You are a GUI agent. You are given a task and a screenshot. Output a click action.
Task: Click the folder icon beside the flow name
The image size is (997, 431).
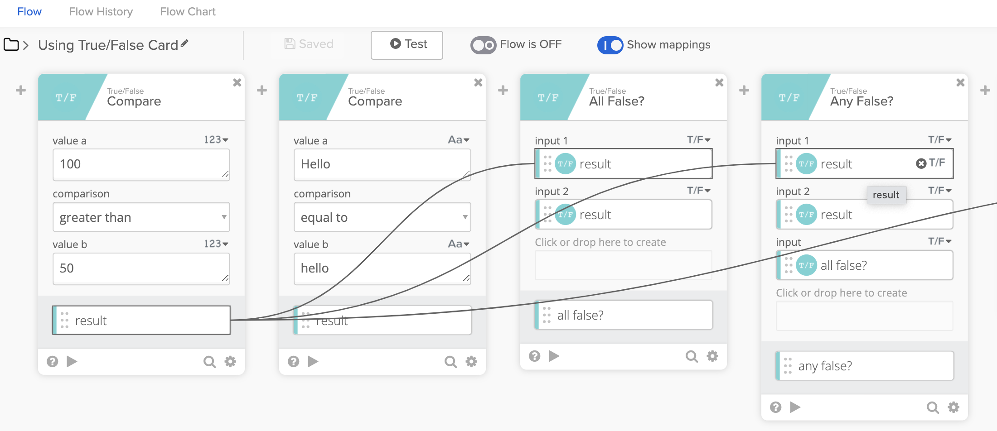(x=11, y=45)
